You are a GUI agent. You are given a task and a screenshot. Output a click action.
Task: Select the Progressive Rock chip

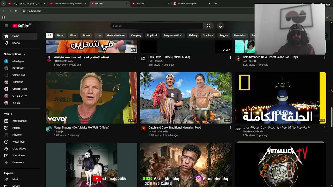pos(173,35)
